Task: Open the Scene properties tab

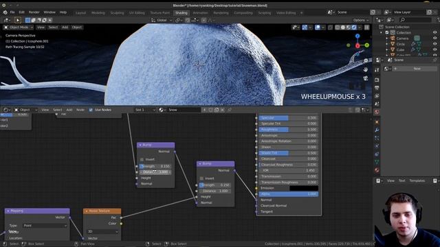Action: [x=377, y=104]
